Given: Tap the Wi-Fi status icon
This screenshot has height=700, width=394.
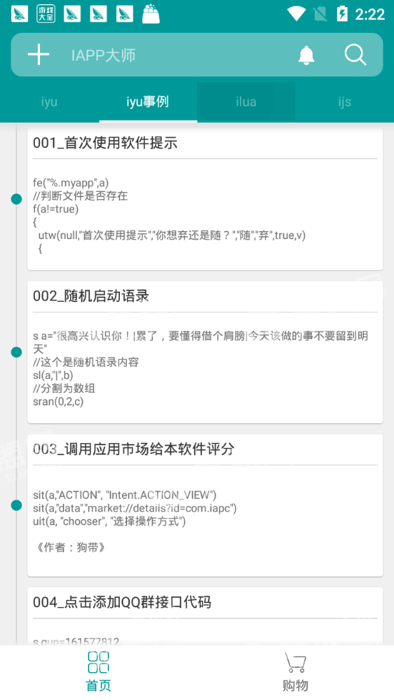Looking at the screenshot, I should pos(296,14).
